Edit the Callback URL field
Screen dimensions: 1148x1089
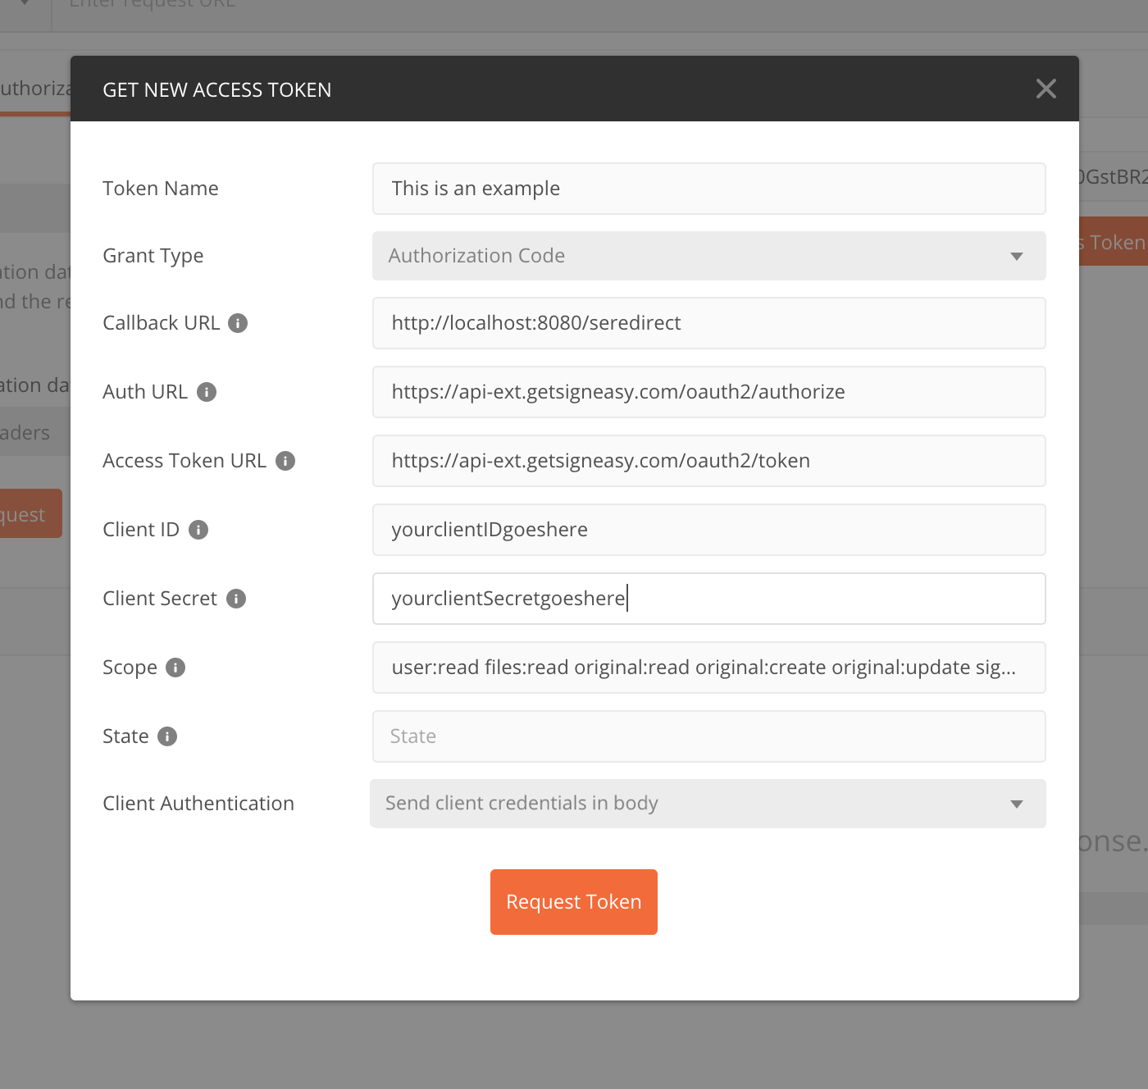[x=709, y=323]
